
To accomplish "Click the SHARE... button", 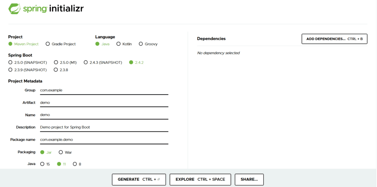I will click(x=249, y=180).
